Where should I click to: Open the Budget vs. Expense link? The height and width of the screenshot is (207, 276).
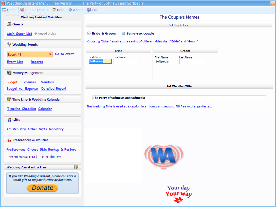click(x=22, y=88)
